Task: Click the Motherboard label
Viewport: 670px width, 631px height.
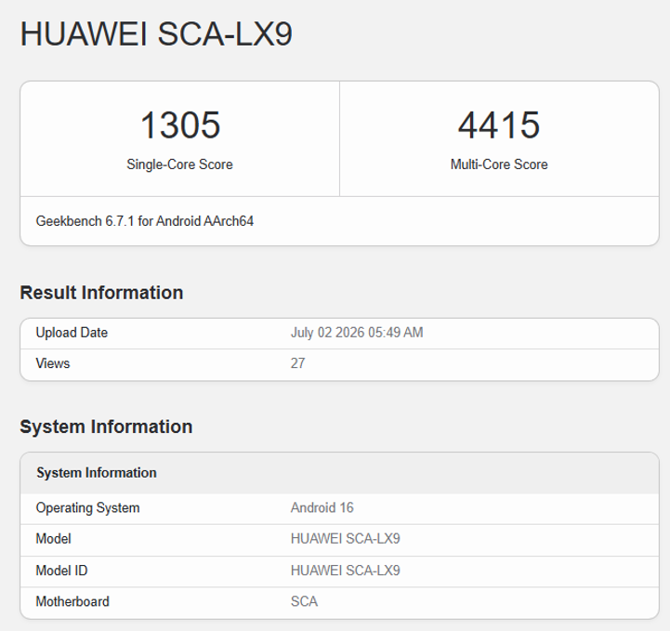Action: coord(72,602)
